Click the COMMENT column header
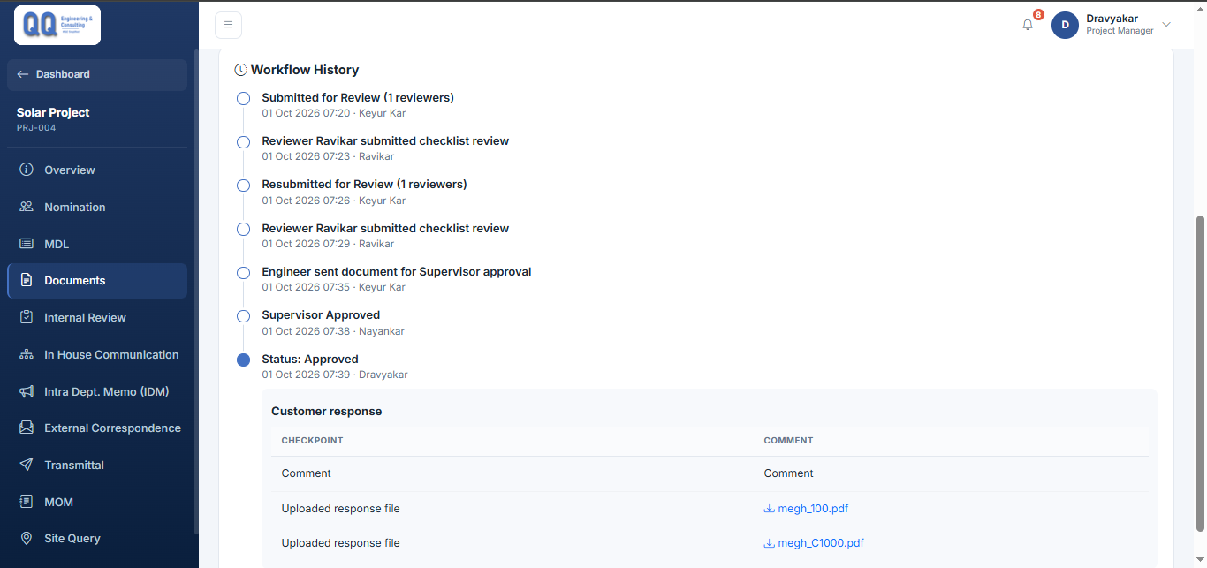Screen dimensions: 1207x568 (x=788, y=440)
